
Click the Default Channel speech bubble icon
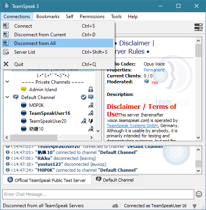tap(16, 97)
